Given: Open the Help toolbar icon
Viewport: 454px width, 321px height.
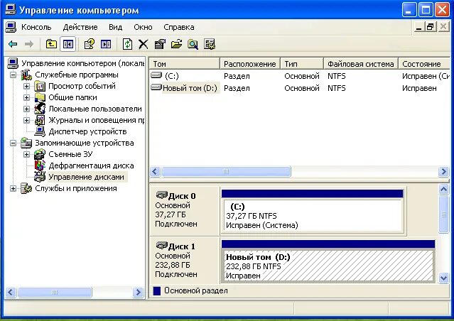Looking at the screenshot, I should coord(90,44).
